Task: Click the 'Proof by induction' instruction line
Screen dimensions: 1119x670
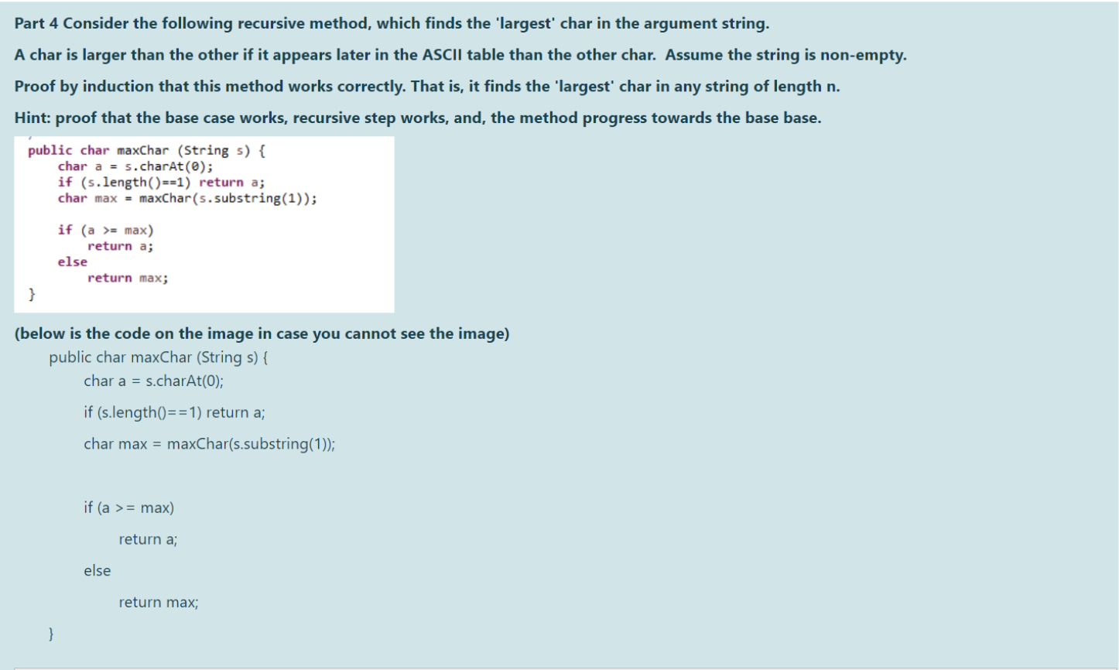Action: (x=427, y=86)
